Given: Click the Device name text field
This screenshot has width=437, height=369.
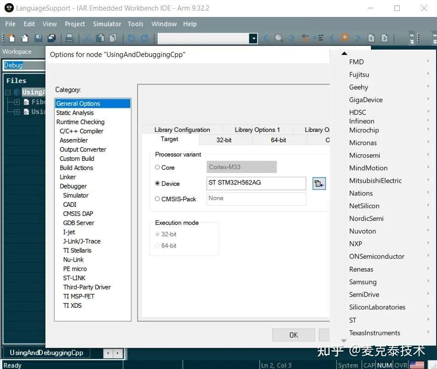Looking at the screenshot, I should pyautogui.click(x=256, y=183).
